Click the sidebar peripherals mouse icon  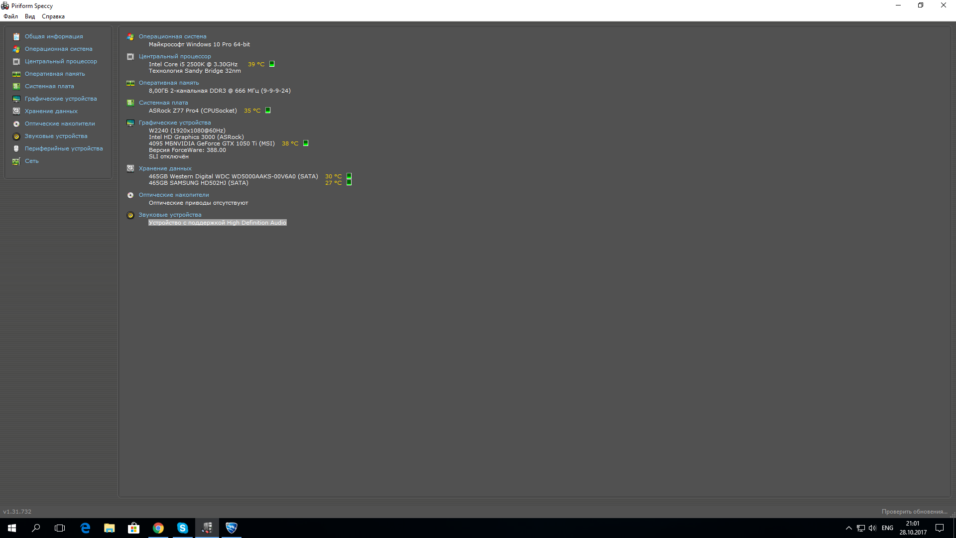pos(16,148)
